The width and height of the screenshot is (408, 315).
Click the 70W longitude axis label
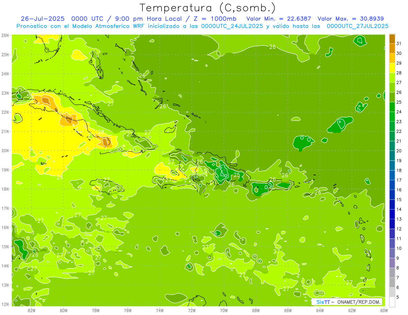pos(224,310)
